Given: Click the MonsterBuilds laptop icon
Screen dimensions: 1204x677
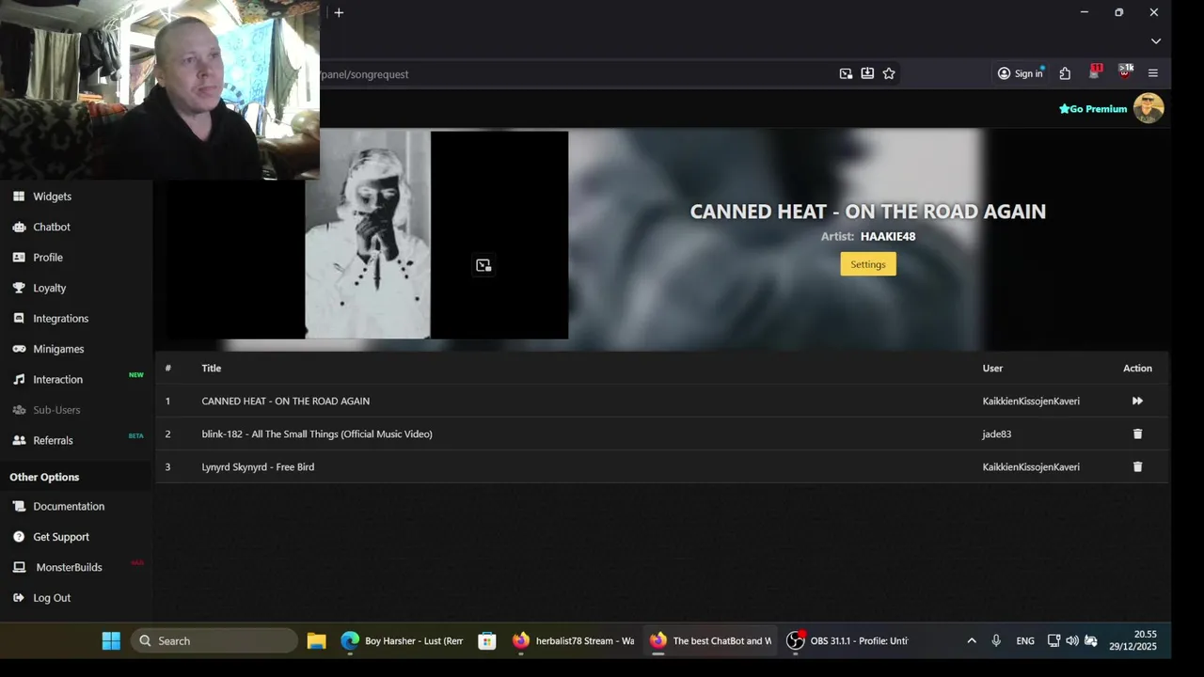Looking at the screenshot, I should pyautogui.click(x=19, y=567).
